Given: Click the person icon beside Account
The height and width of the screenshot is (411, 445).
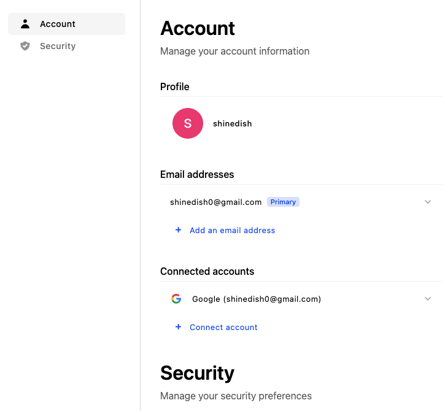Looking at the screenshot, I should point(25,24).
